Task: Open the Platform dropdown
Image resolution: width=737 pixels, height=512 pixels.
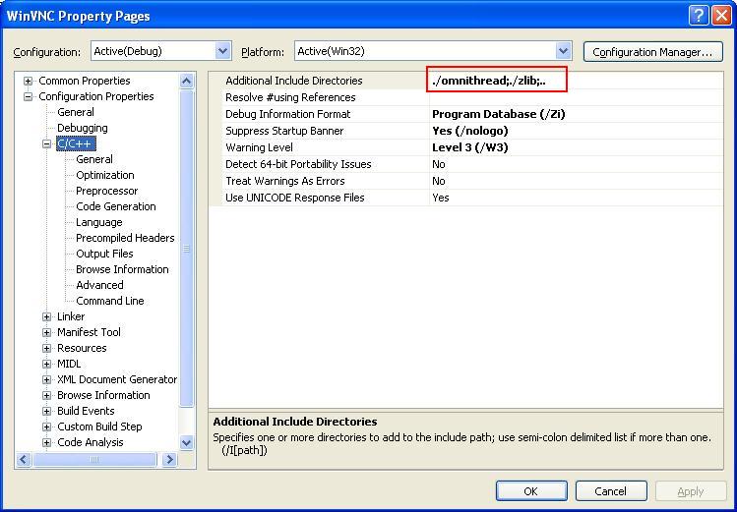Action: pyautogui.click(x=563, y=51)
